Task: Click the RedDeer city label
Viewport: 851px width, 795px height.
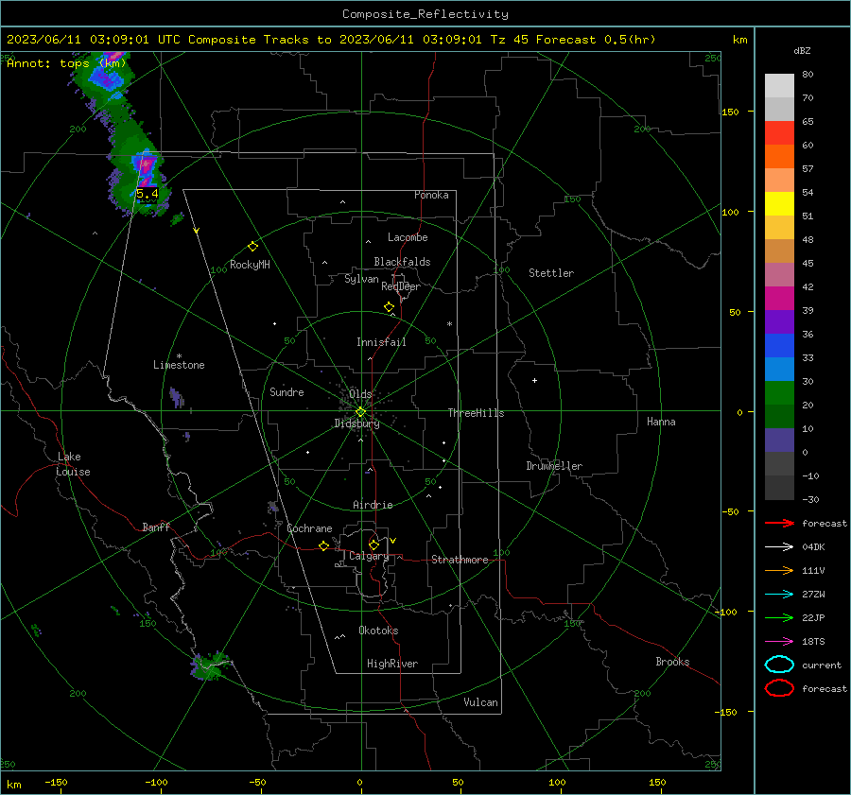Action: point(401,286)
